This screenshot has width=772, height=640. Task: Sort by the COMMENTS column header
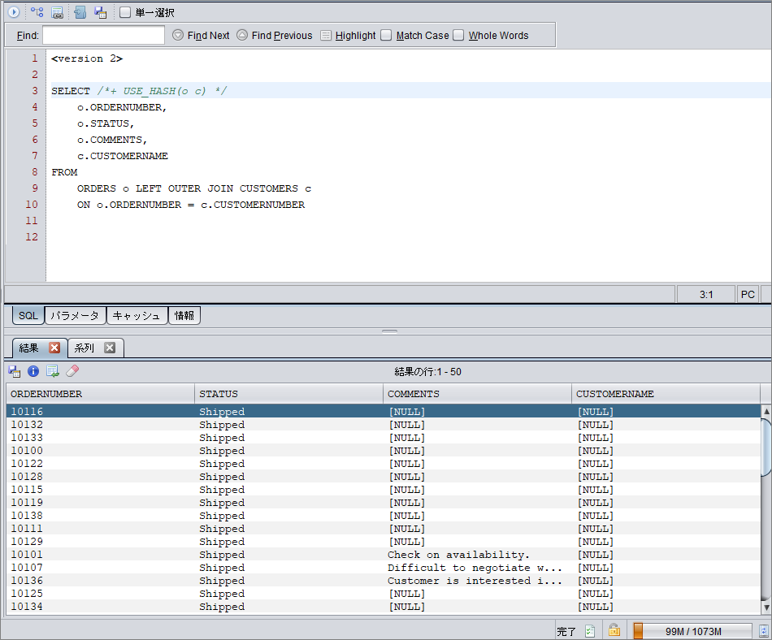click(x=477, y=394)
